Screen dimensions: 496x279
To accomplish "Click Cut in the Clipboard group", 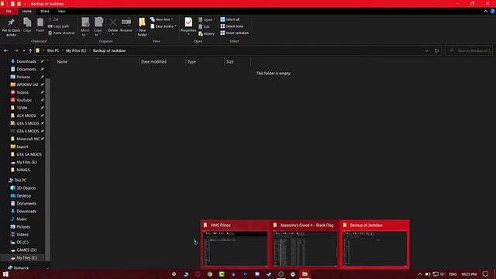I will (53, 19).
